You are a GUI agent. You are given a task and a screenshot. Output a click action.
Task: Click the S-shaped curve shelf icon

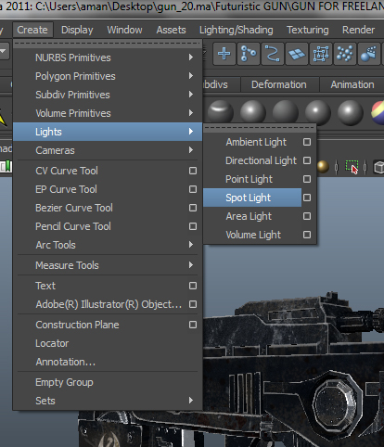(x=273, y=54)
